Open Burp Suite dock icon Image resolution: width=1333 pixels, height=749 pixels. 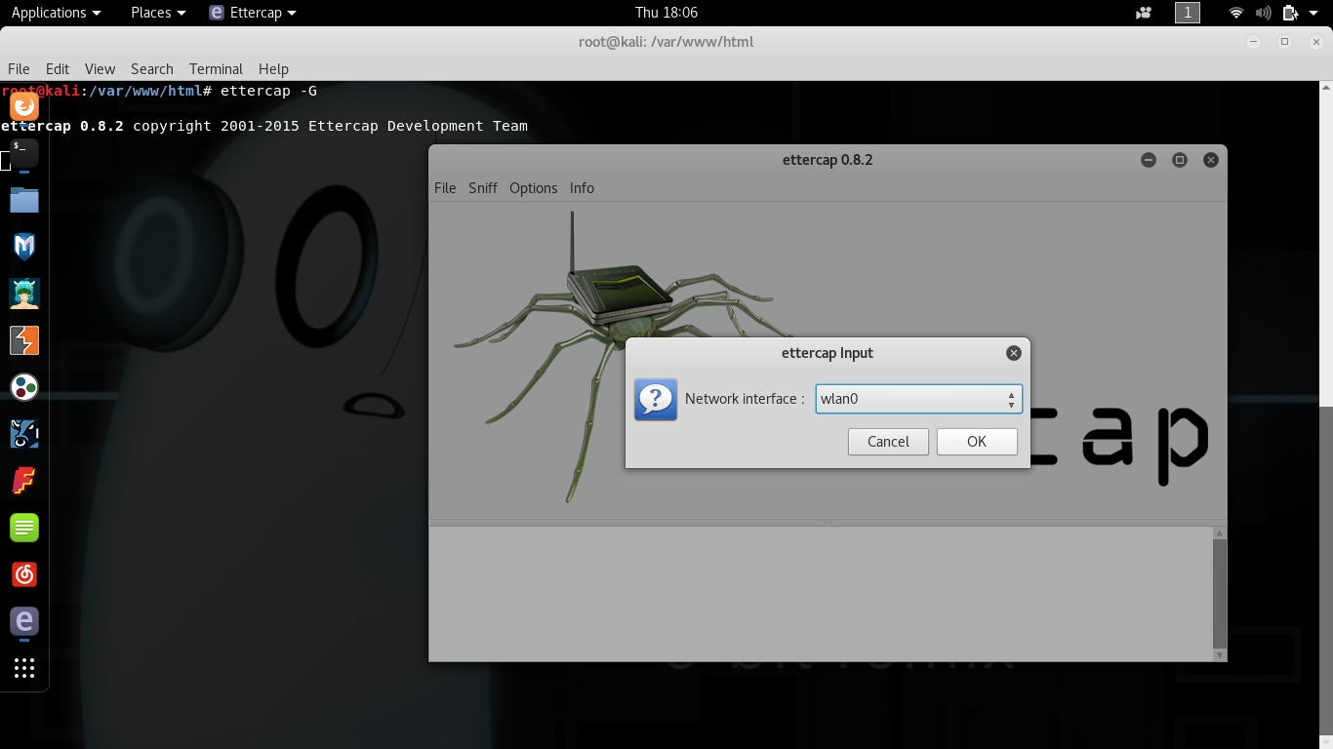[x=24, y=340]
